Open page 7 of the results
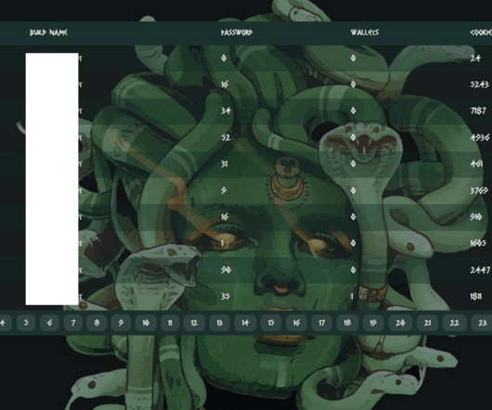 click(x=73, y=323)
